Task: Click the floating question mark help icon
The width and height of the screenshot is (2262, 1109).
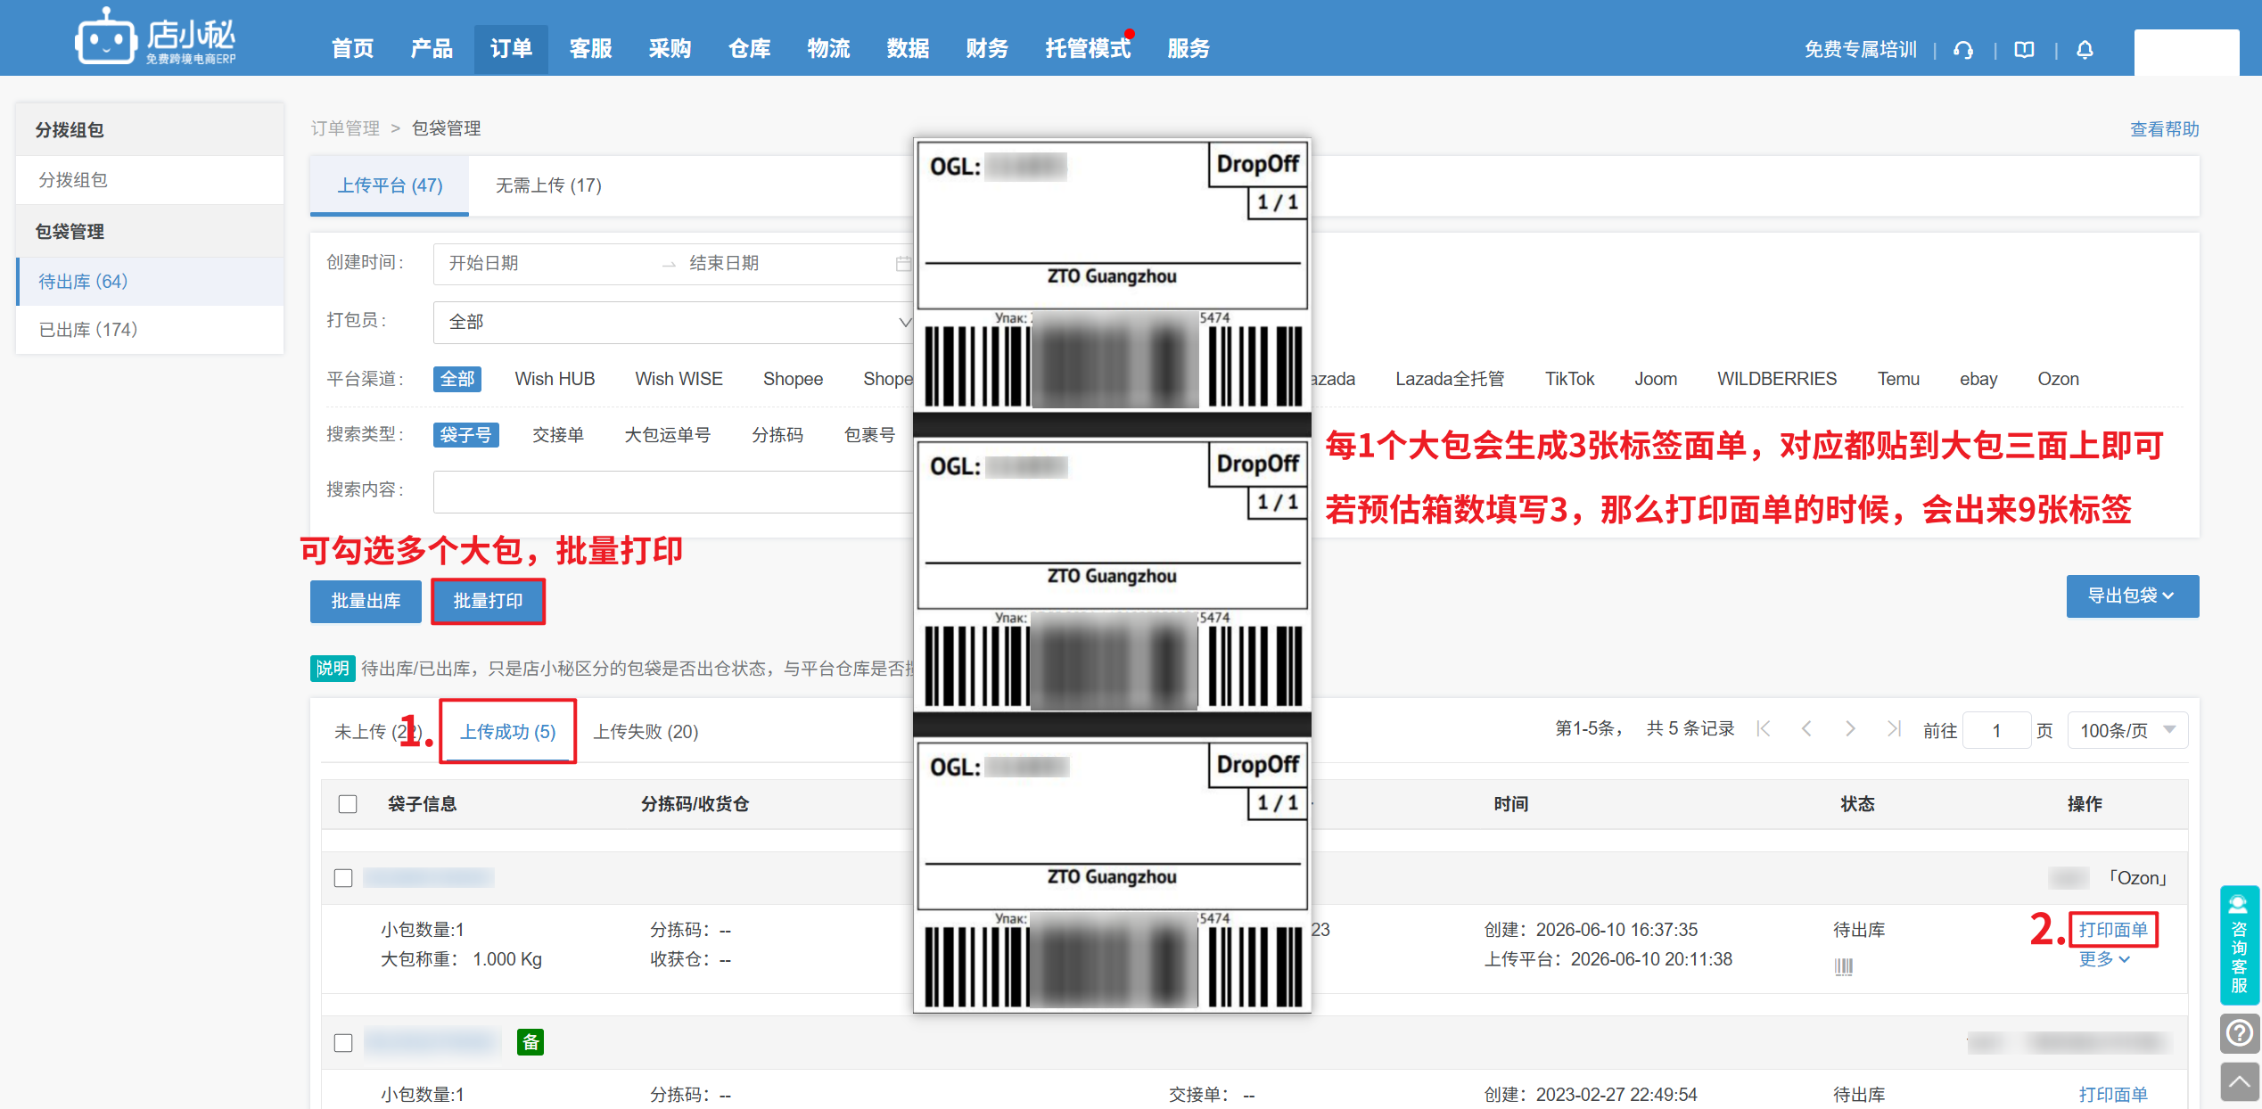Action: click(2239, 1033)
